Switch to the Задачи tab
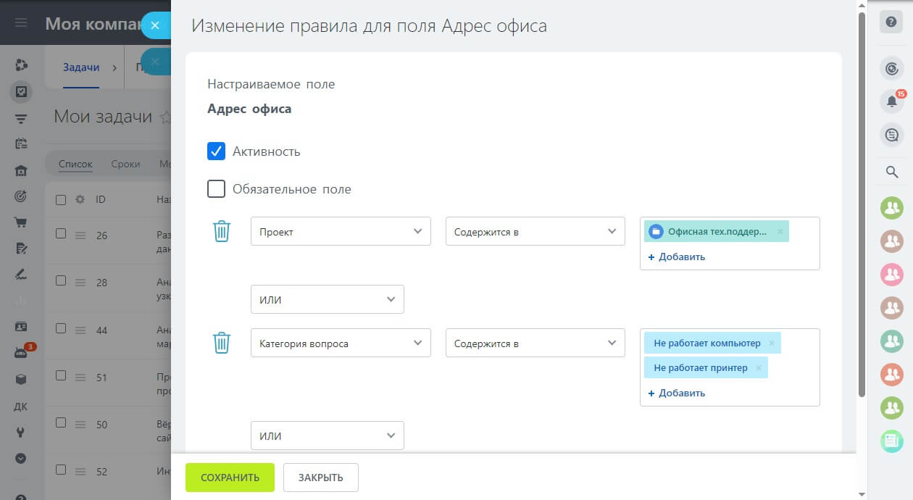 (x=81, y=67)
